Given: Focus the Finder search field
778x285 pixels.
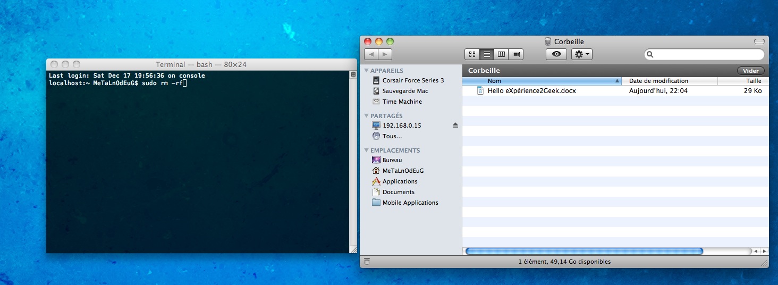Looking at the screenshot, I should 704,54.
